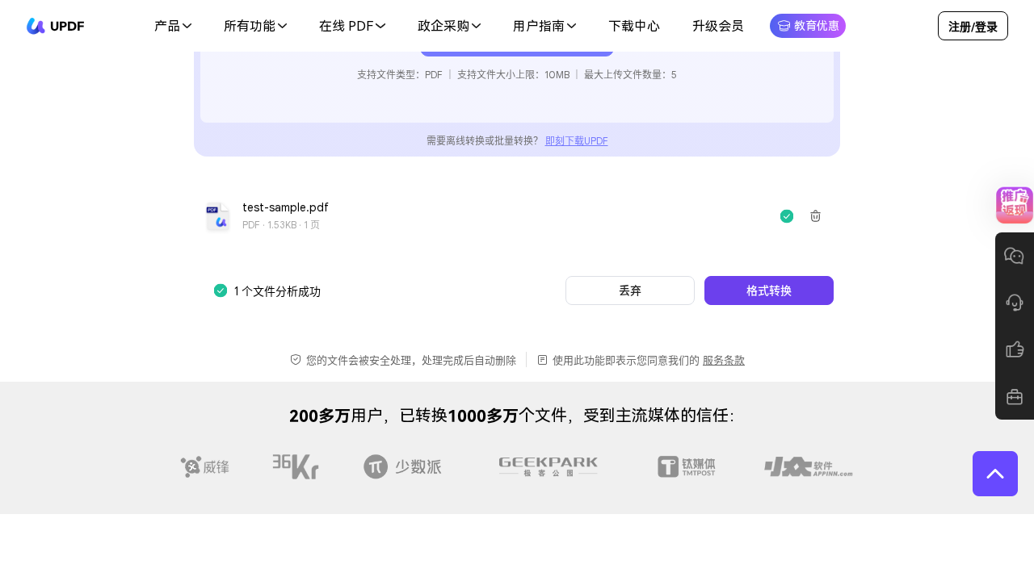The width and height of the screenshot is (1034, 581).
Task: Open the briefcase icon in the sidebar
Action: click(x=1015, y=396)
